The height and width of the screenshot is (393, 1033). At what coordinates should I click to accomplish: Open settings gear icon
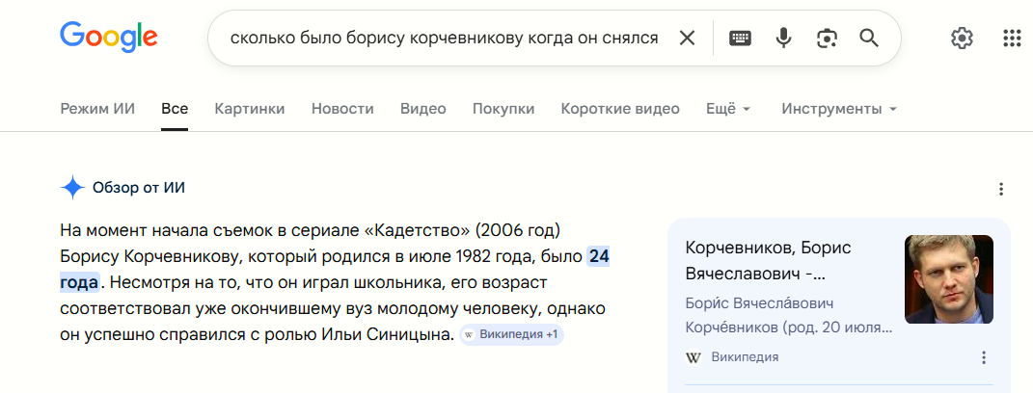pos(962,39)
